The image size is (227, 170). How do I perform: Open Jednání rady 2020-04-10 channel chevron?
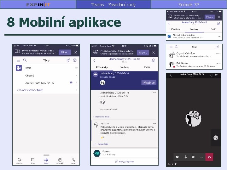76,83
